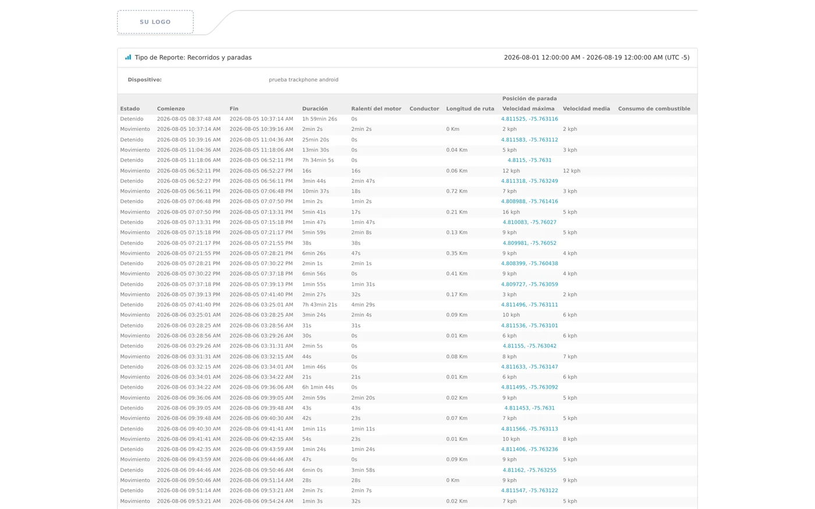Screen dimensions: 815x509
Task: Click idle time 2min 47s
Action: pos(363,181)
